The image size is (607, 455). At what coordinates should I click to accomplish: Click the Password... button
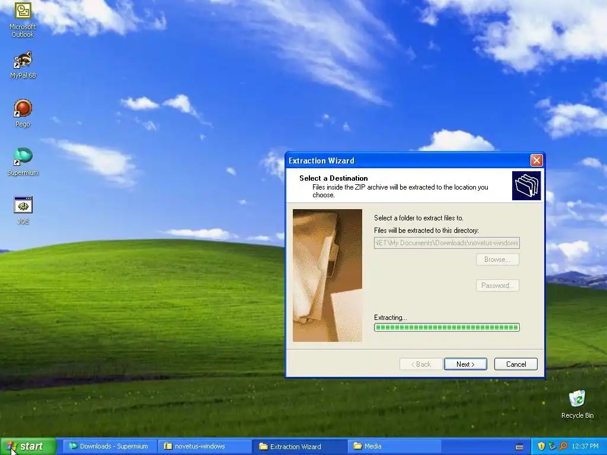click(x=497, y=285)
